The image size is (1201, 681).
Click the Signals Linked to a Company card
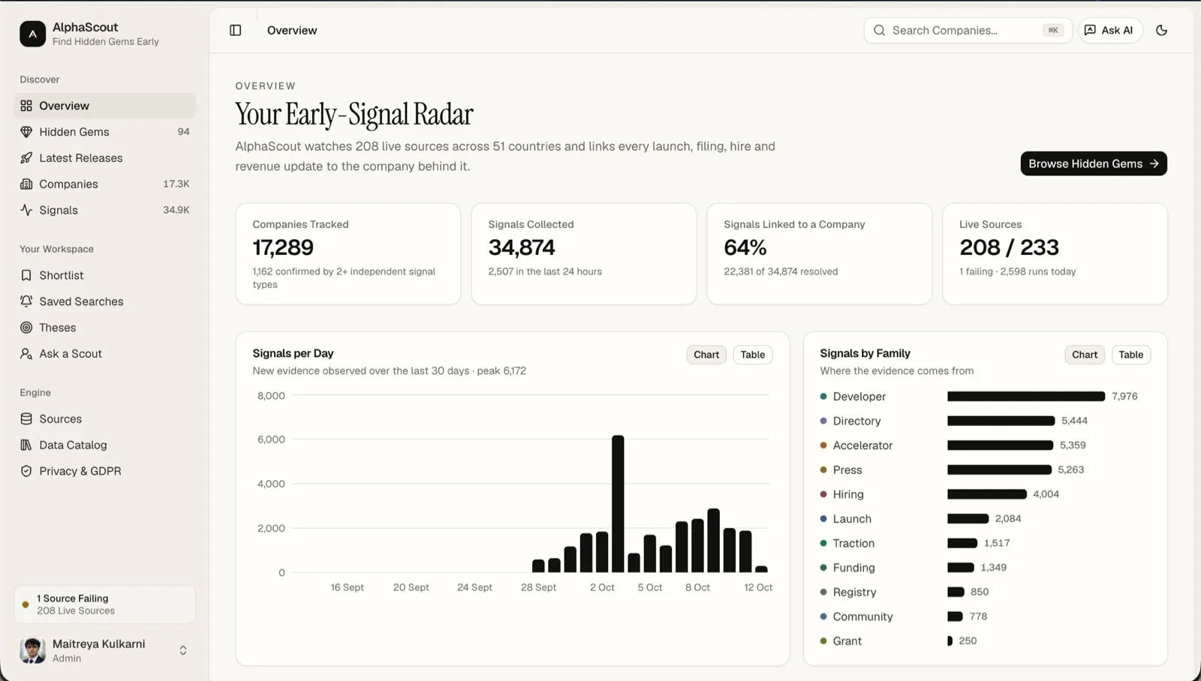click(820, 254)
